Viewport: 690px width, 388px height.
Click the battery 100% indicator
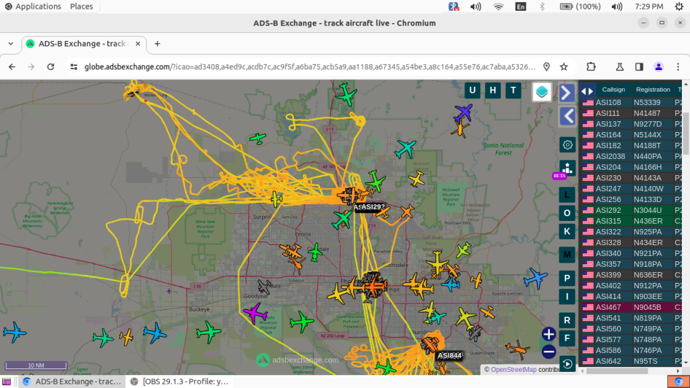[x=580, y=6]
